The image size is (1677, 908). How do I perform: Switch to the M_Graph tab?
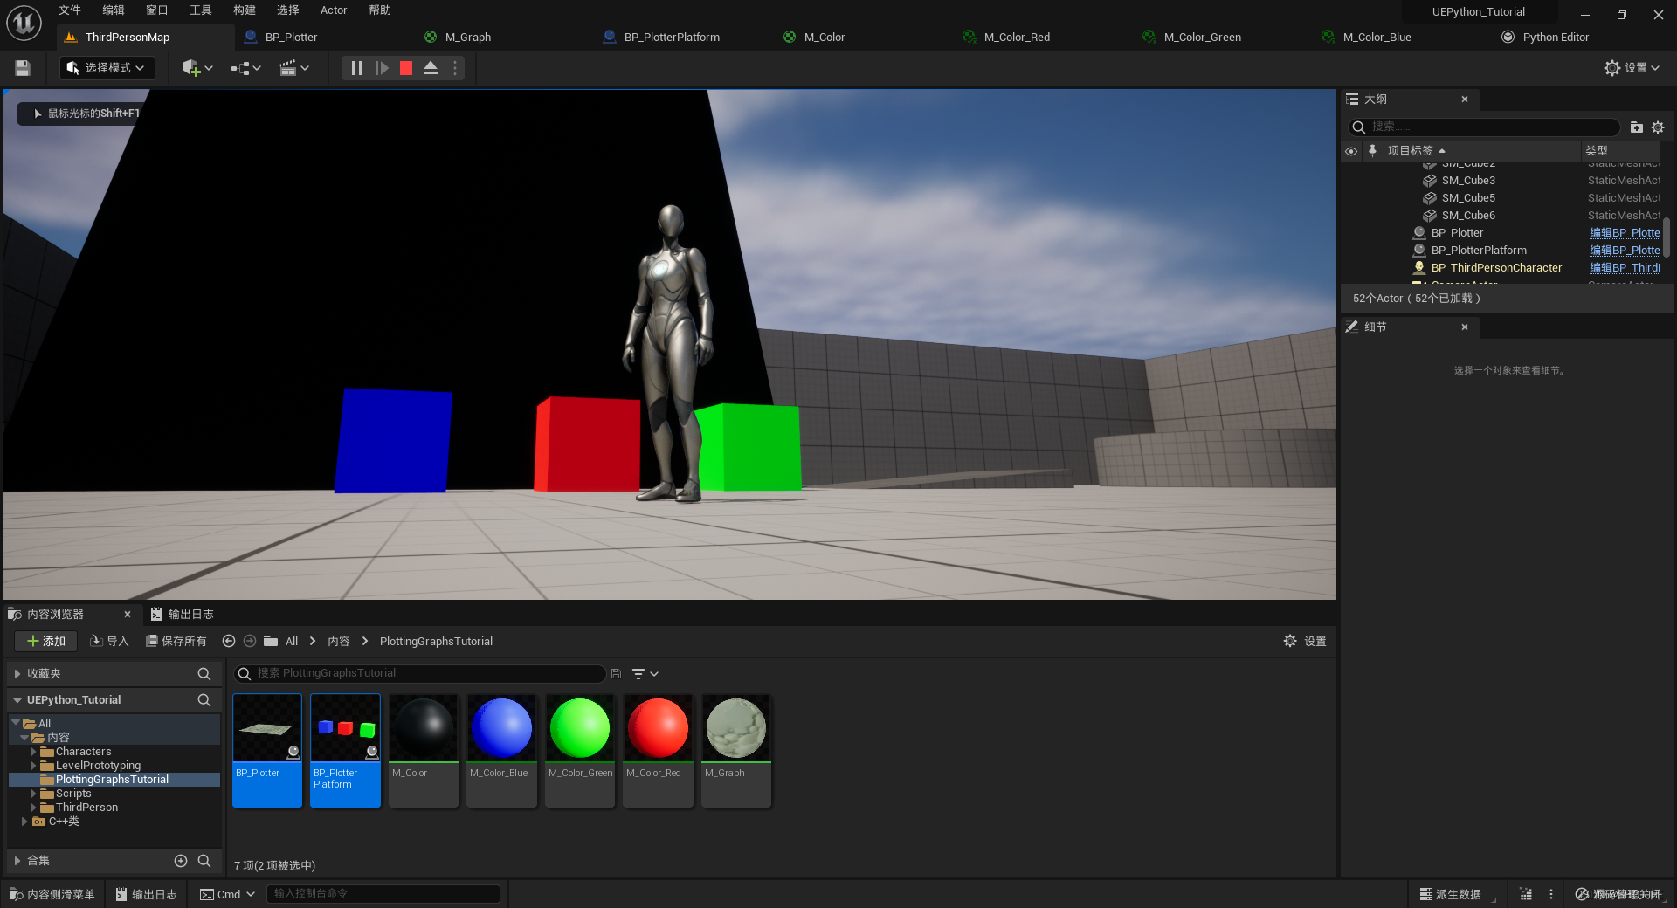coord(468,38)
